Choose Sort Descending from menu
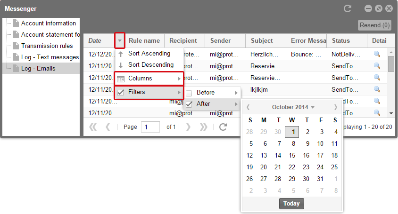The height and width of the screenshot is (214, 398). coord(149,65)
